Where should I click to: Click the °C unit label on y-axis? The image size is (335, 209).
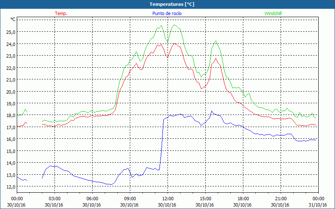click(13, 19)
